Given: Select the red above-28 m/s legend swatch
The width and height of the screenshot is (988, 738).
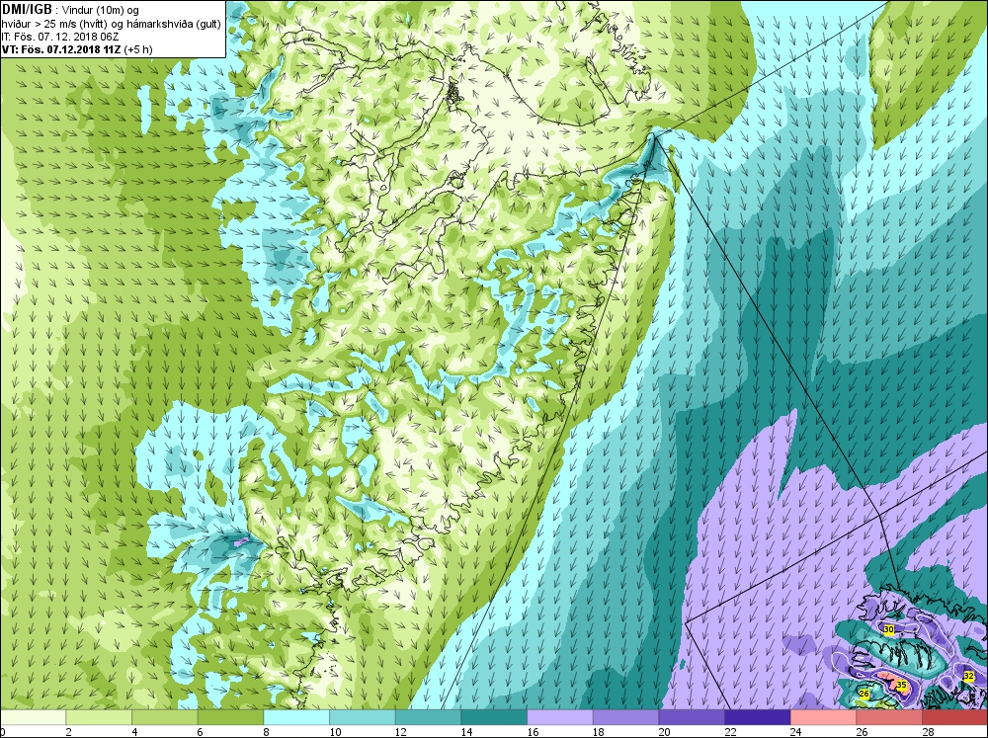Looking at the screenshot, I should click(x=954, y=717).
